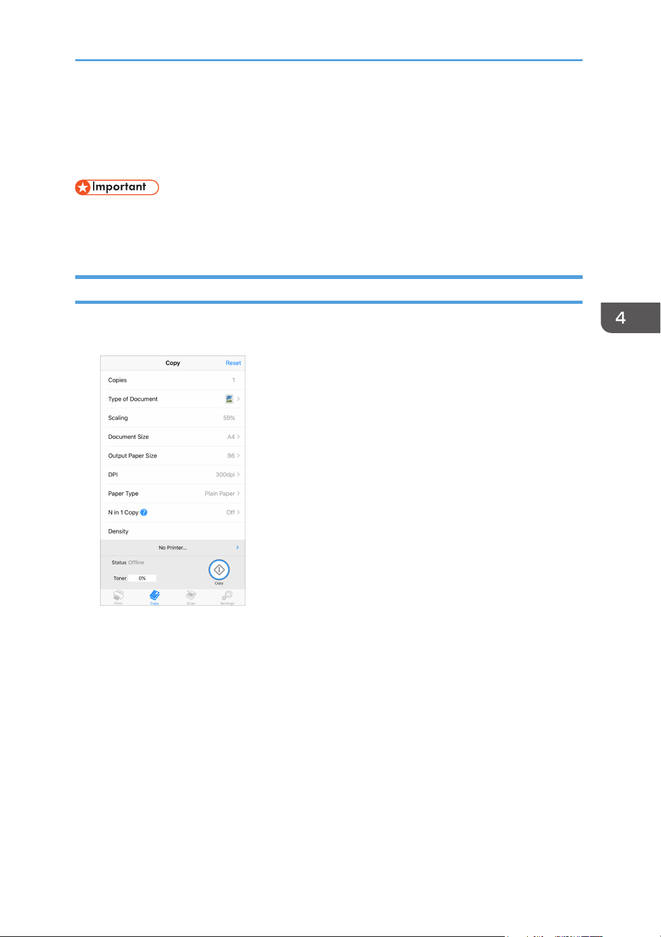Click the Copies label
This screenshot has width=661, height=937.
[x=117, y=380]
